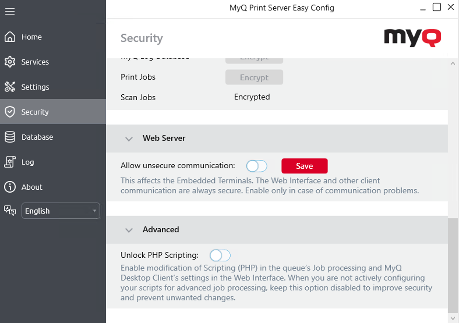Image resolution: width=459 pixels, height=323 pixels.
Task: Click the Print Jobs Encrypt button
Action: point(254,77)
